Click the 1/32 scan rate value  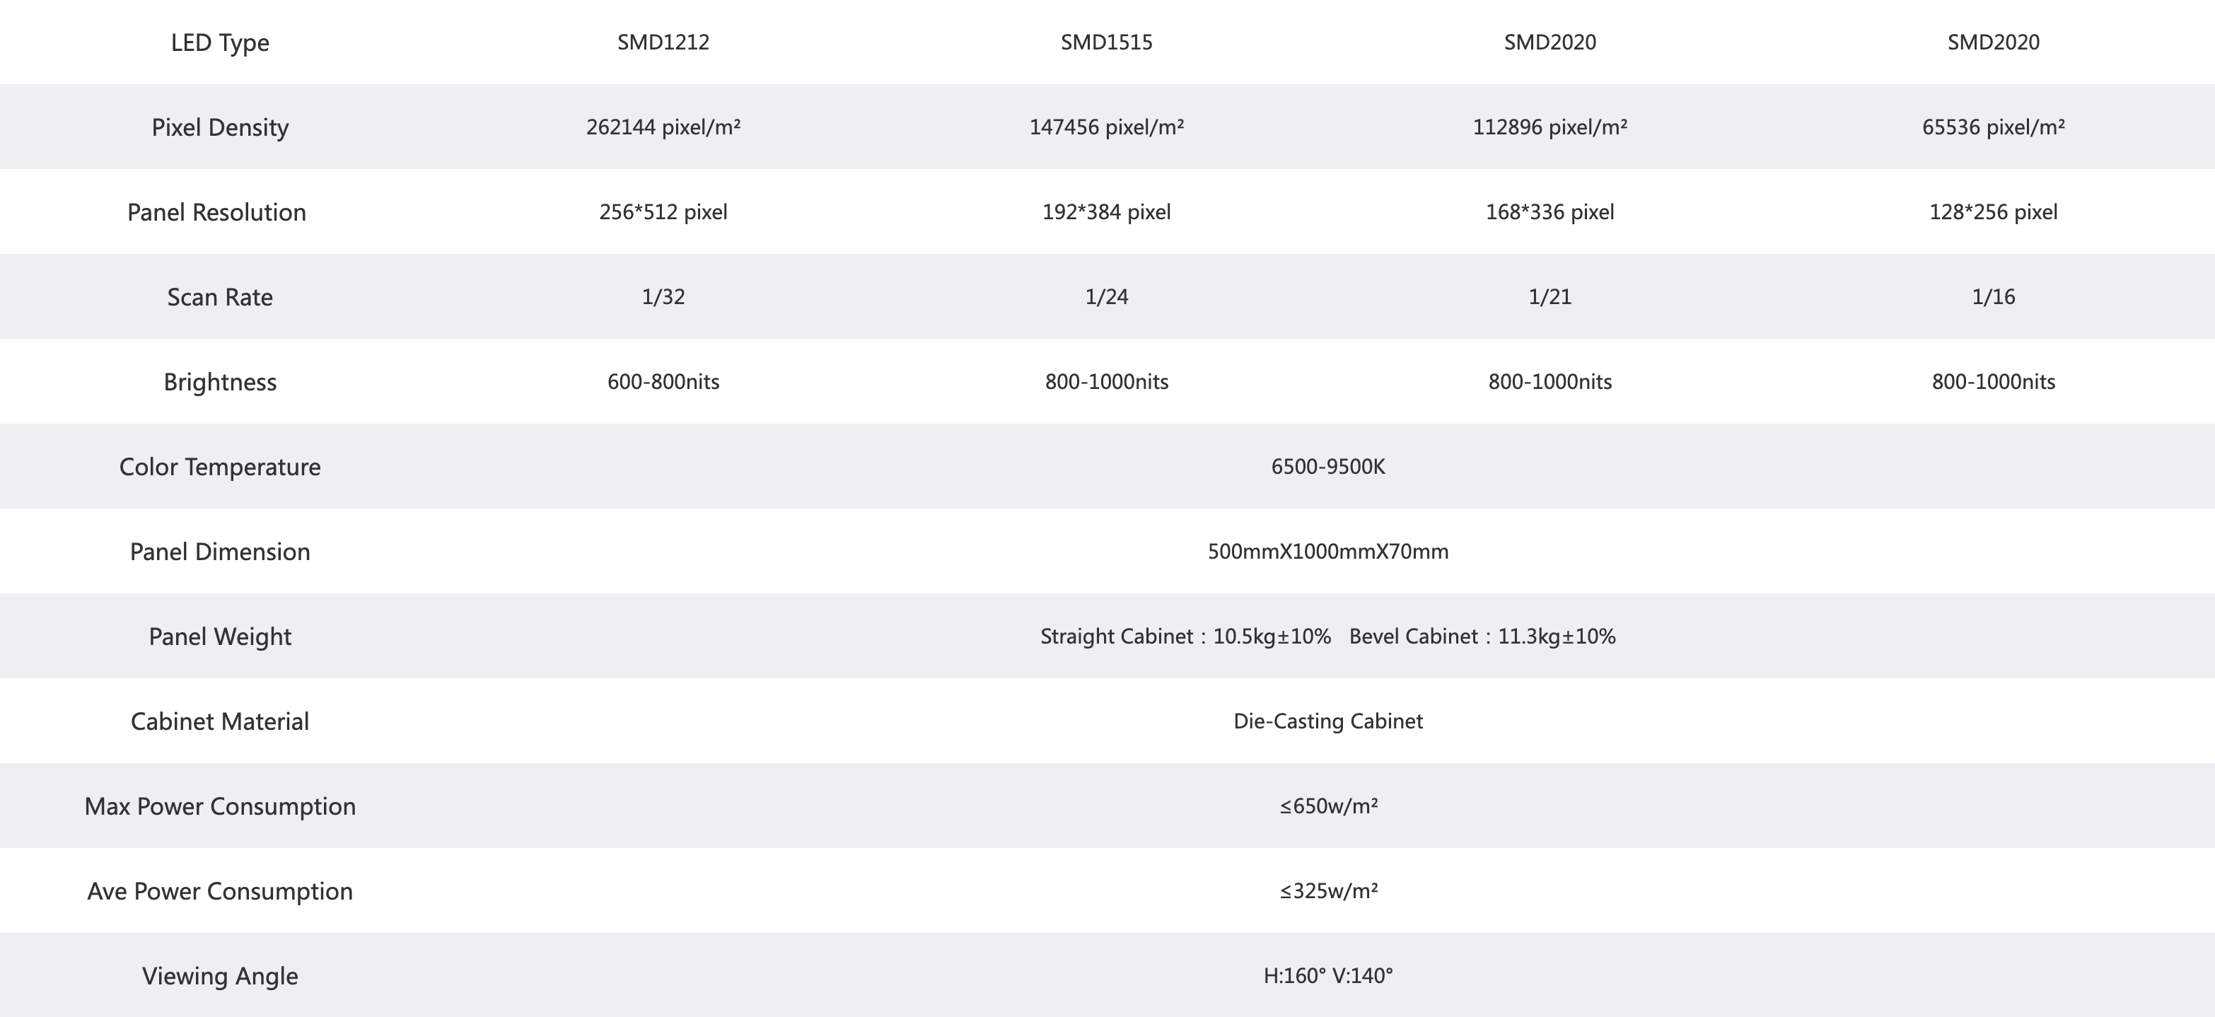(663, 296)
